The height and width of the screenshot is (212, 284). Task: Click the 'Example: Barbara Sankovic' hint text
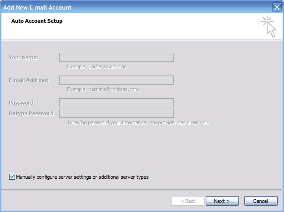(x=96, y=66)
